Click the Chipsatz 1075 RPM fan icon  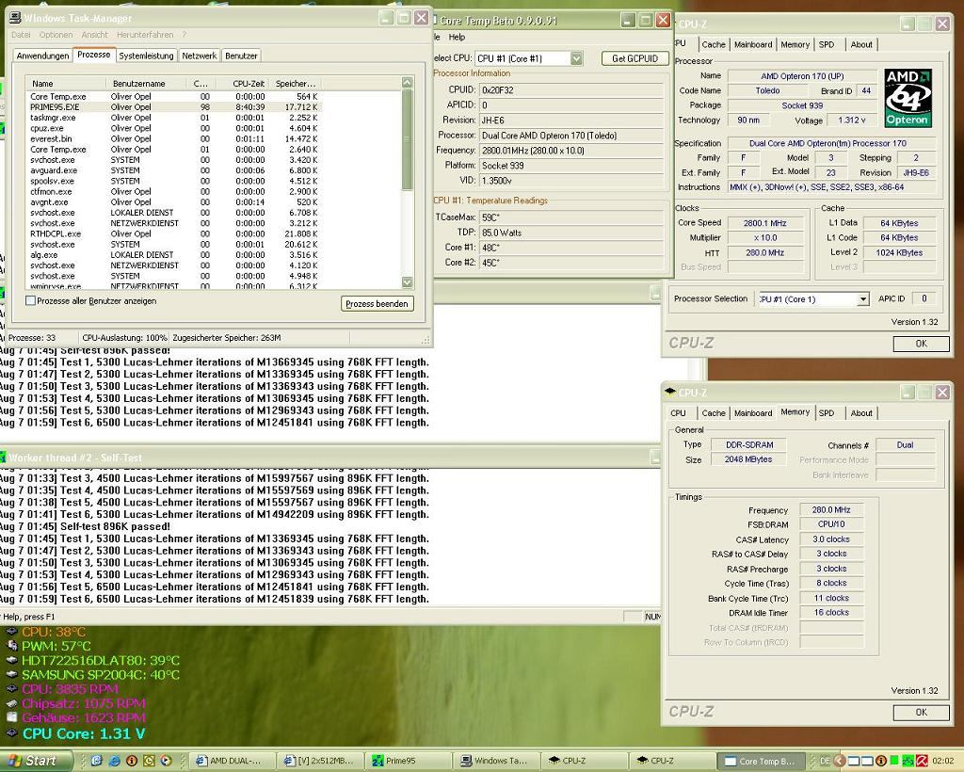(x=11, y=703)
